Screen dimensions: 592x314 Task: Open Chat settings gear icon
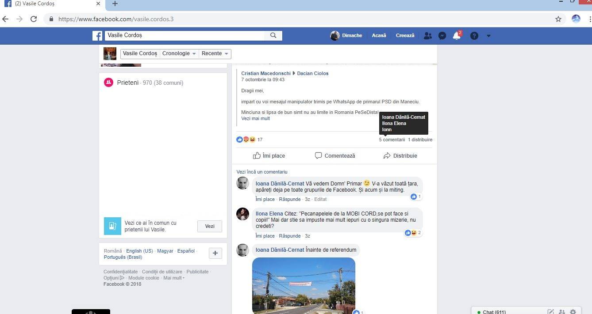[573, 312]
